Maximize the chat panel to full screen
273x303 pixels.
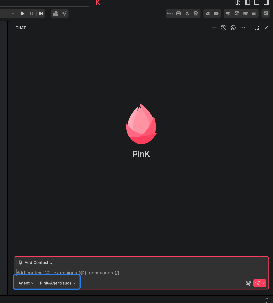pyautogui.click(x=257, y=28)
